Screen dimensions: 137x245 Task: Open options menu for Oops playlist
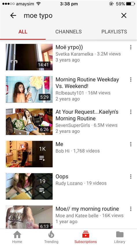click(131, 177)
